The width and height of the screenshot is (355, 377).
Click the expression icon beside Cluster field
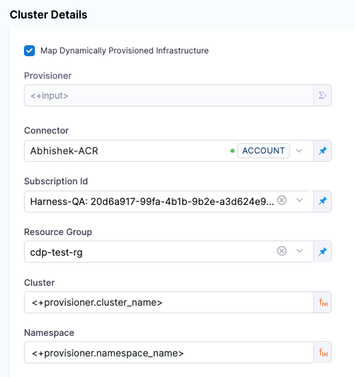[323, 302]
